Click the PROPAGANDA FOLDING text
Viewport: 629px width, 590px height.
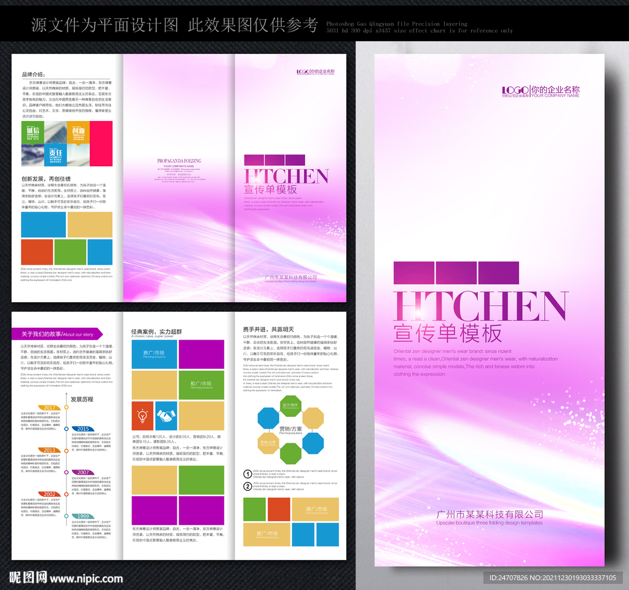point(179,161)
